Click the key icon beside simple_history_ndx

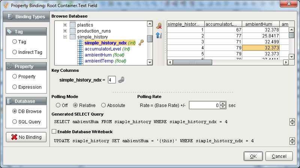click(141, 43)
